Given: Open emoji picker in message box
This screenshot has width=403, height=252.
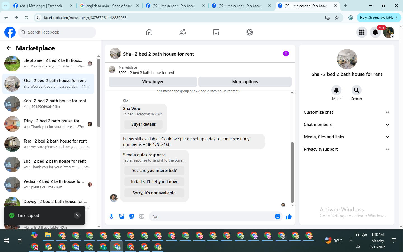Looking at the screenshot, I should click(278, 216).
